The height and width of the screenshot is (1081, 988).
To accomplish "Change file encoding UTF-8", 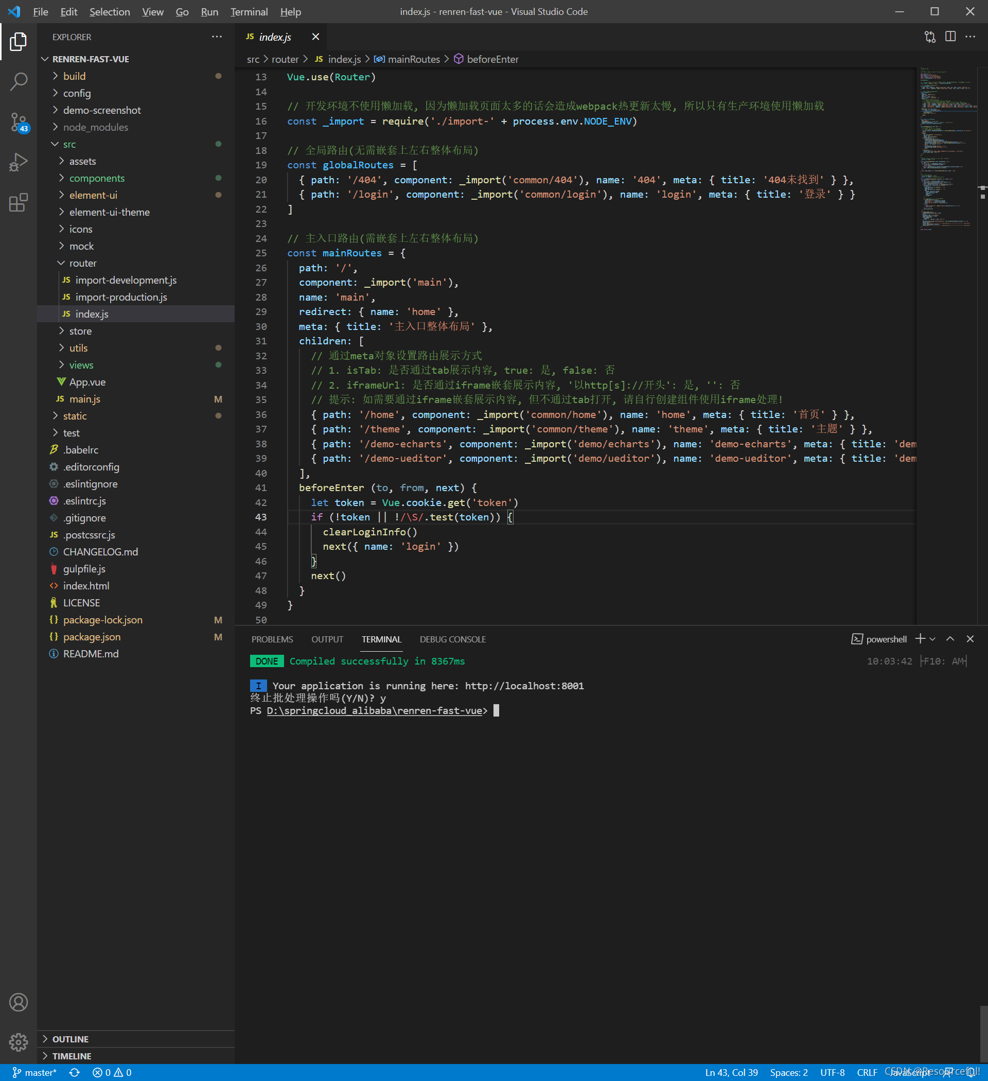I will 832,1072.
